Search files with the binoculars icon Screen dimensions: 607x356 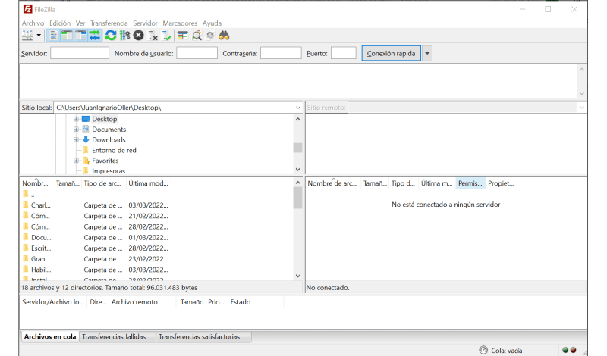(224, 36)
